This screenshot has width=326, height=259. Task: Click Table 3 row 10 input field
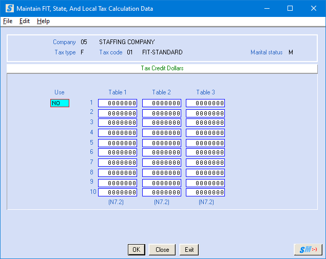[x=205, y=192]
